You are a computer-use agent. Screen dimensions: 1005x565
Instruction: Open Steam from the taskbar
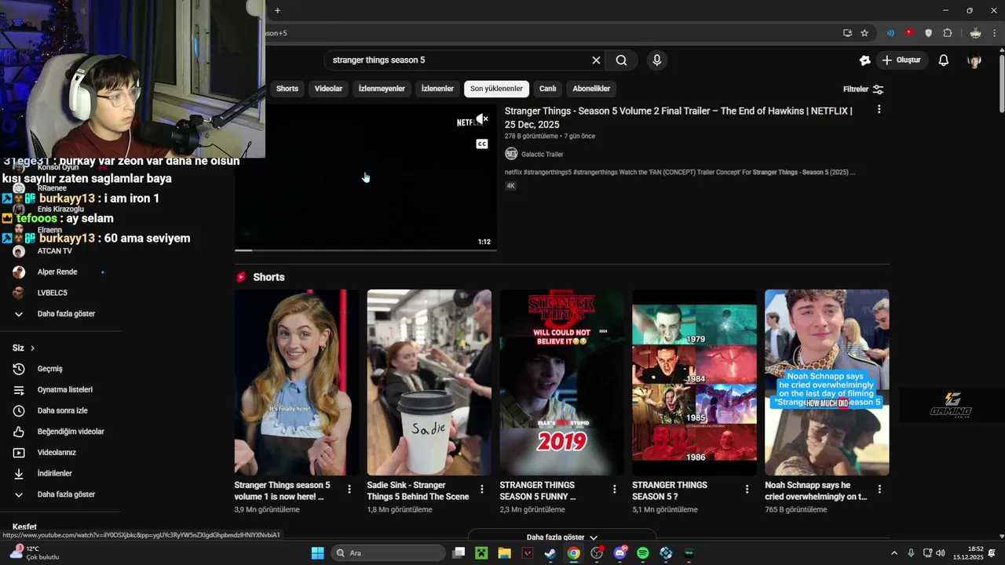tap(550, 553)
